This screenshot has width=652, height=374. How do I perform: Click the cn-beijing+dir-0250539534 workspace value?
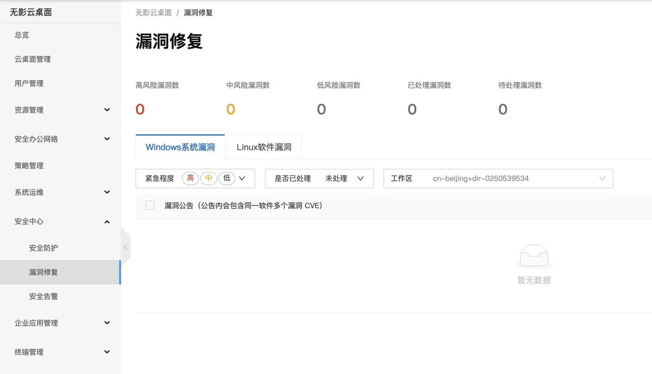(481, 178)
